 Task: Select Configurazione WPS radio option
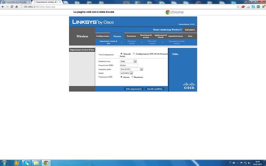(x=134, y=54)
